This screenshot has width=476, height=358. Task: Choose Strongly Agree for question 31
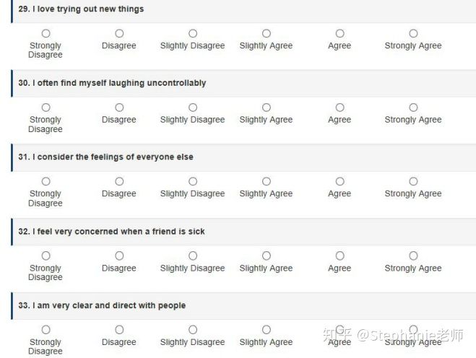(413, 181)
